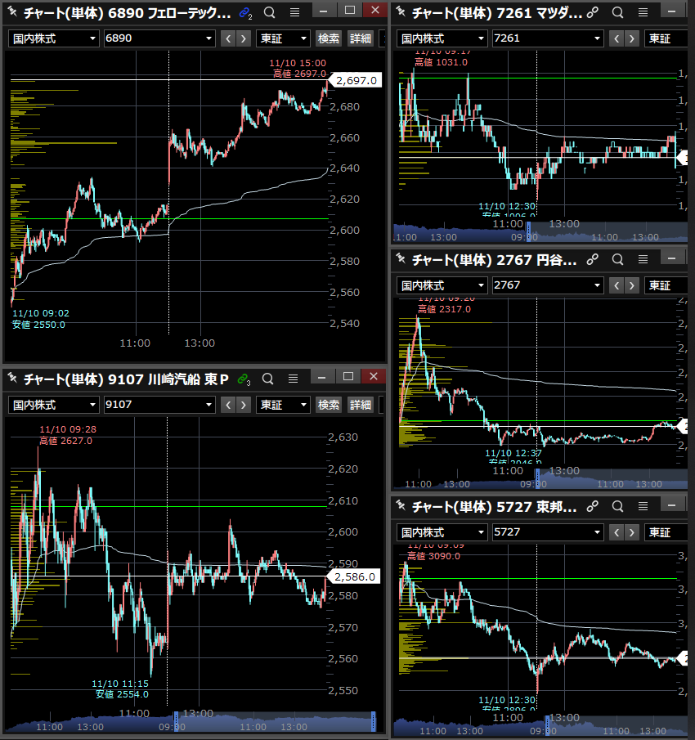Screen dimensions: 695x740
Task: Go to previous symbol in 7261 chart
Action: click(x=617, y=38)
